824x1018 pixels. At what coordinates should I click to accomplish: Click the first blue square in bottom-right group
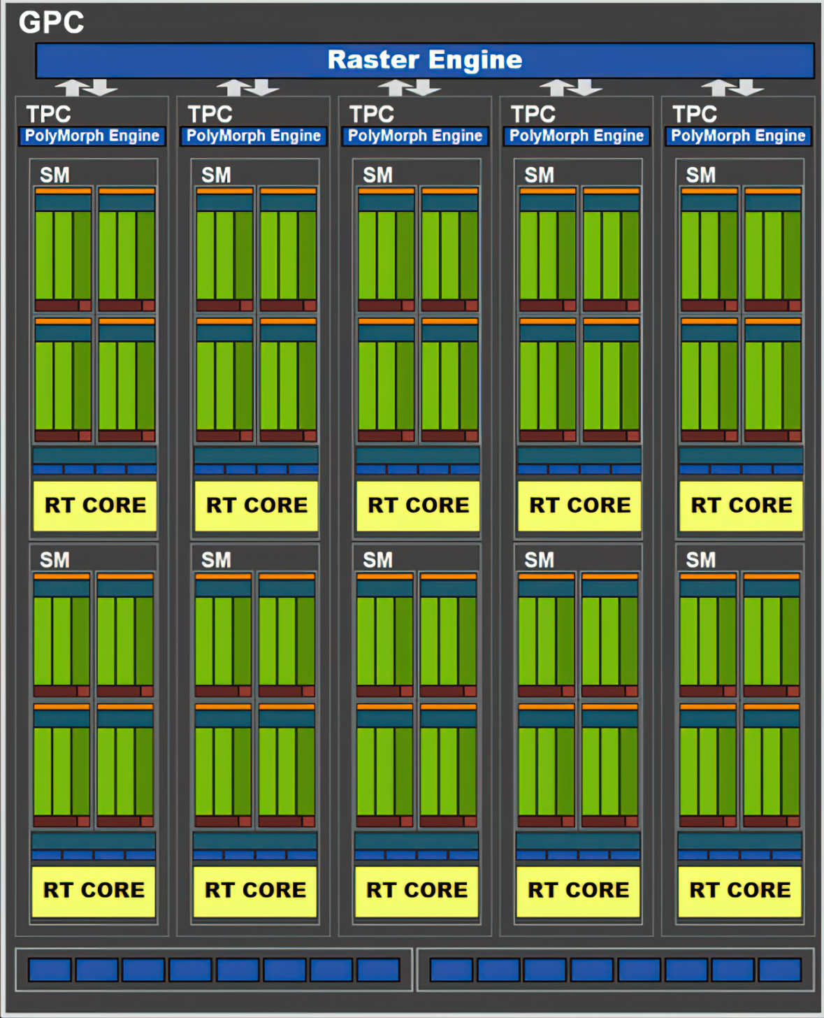[x=451, y=970]
